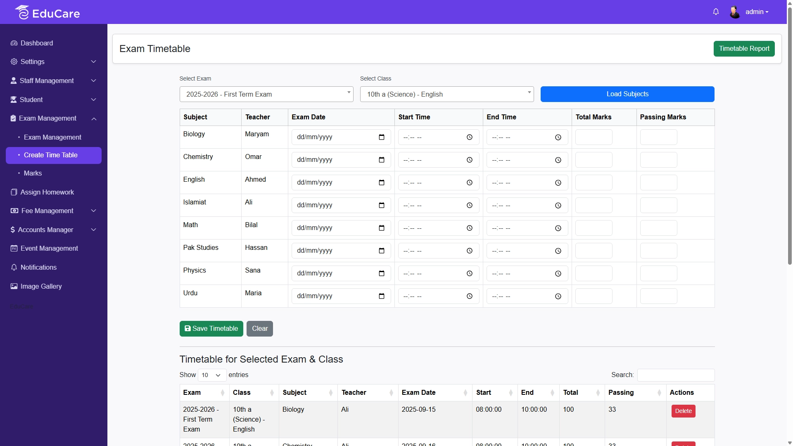The height and width of the screenshot is (446, 793).
Task: Open clock picker for Math start time
Action: tap(470, 228)
